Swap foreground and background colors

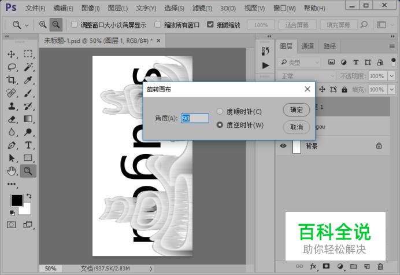pyautogui.click(x=29, y=196)
